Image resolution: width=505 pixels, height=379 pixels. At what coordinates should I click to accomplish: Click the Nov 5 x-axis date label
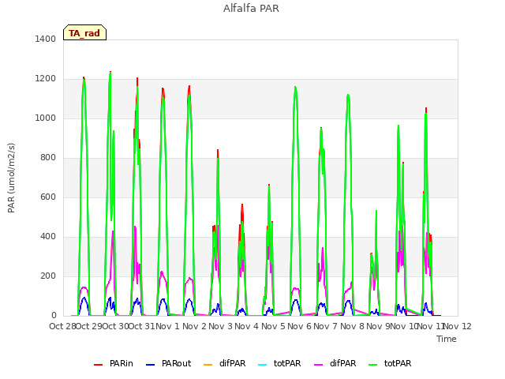(x=273, y=326)
